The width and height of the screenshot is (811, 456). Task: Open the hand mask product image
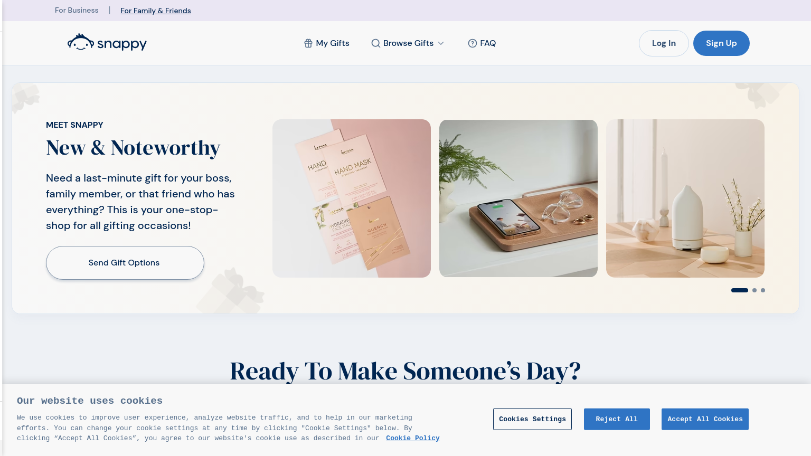click(x=352, y=198)
